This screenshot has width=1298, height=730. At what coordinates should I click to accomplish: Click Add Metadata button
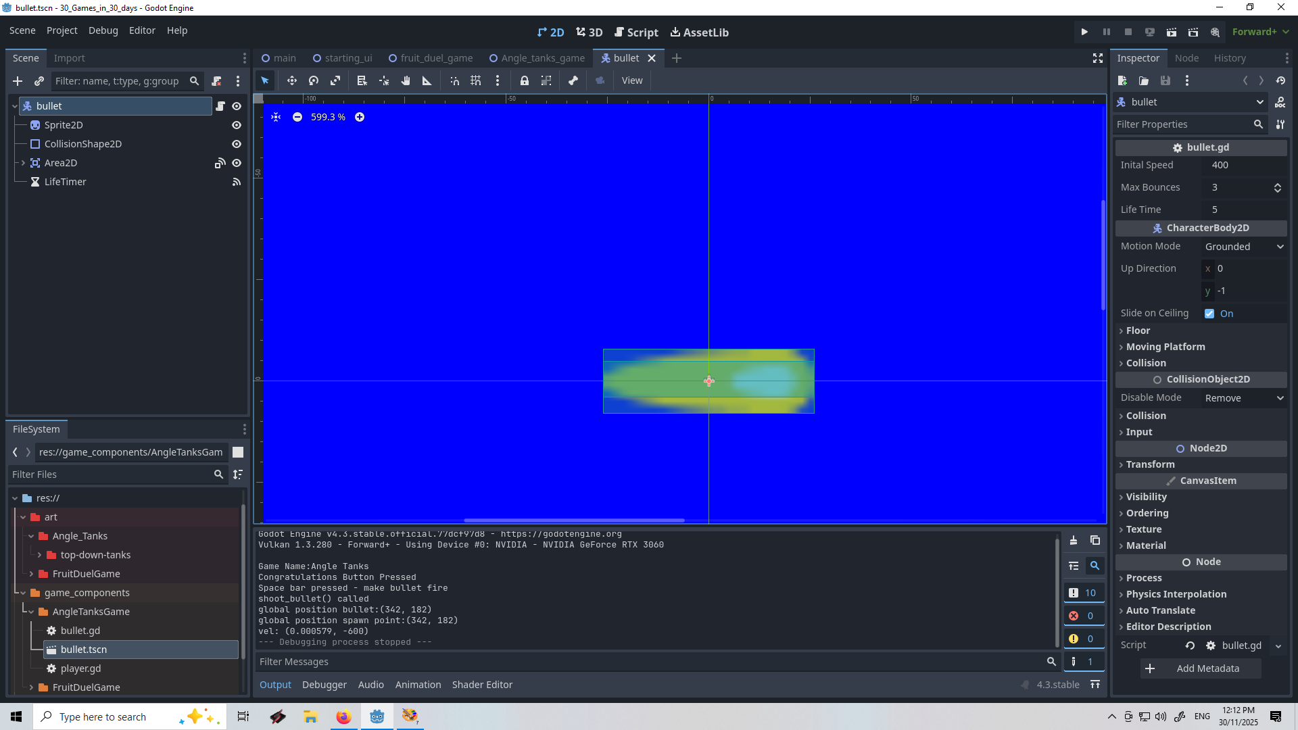[1201, 668]
